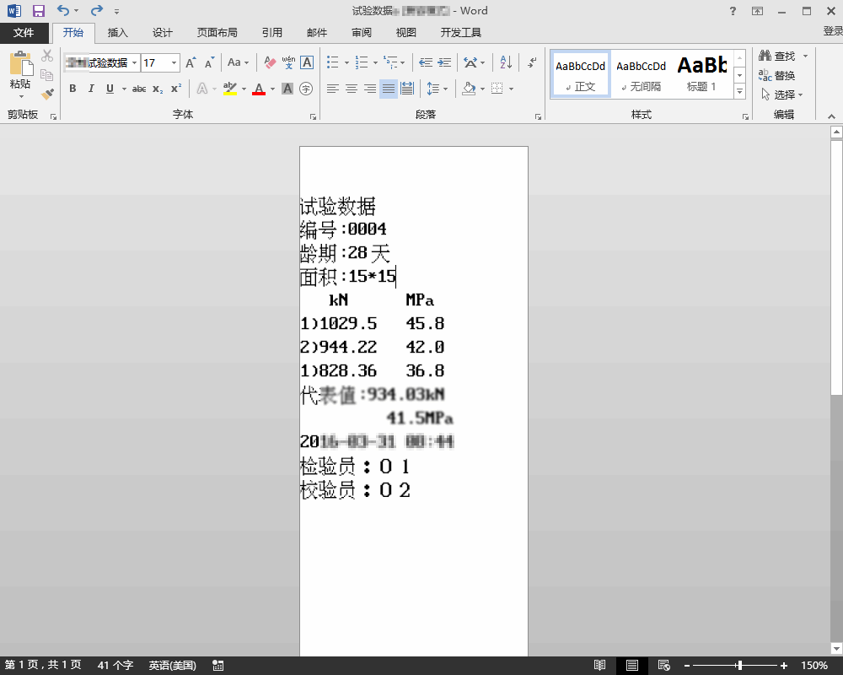The width and height of the screenshot is (843, 675).
Task: Decrease the paragraph indent
Action: click(x=426, y=63)
